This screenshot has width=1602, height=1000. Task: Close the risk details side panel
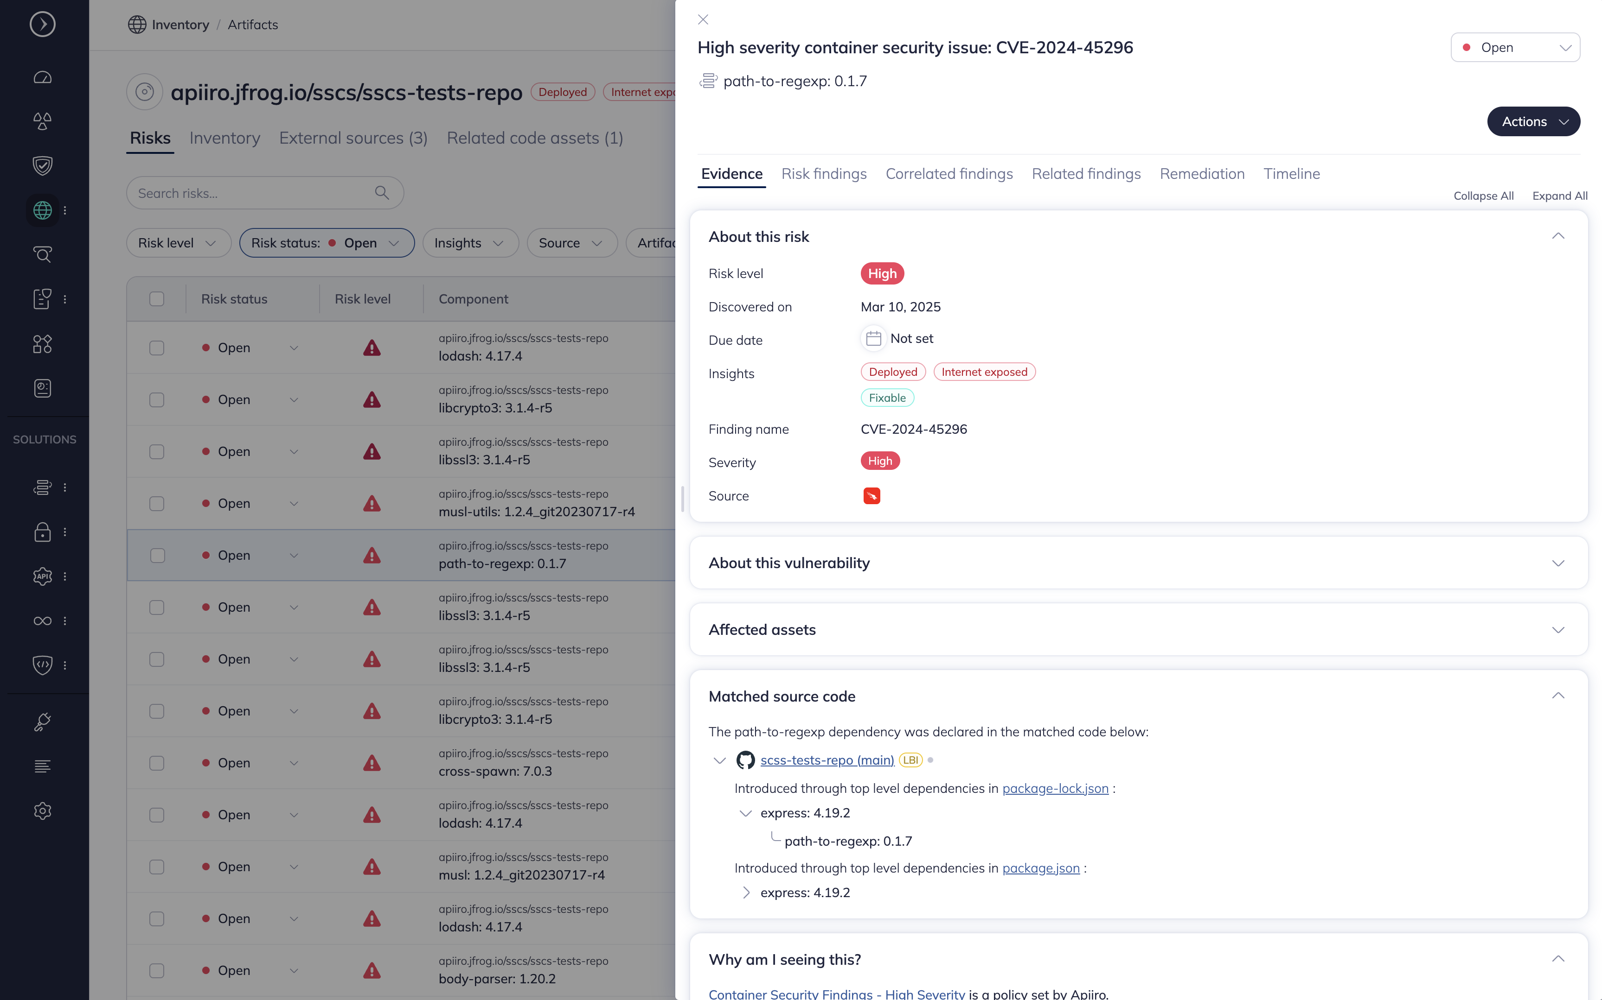(703, 20)
